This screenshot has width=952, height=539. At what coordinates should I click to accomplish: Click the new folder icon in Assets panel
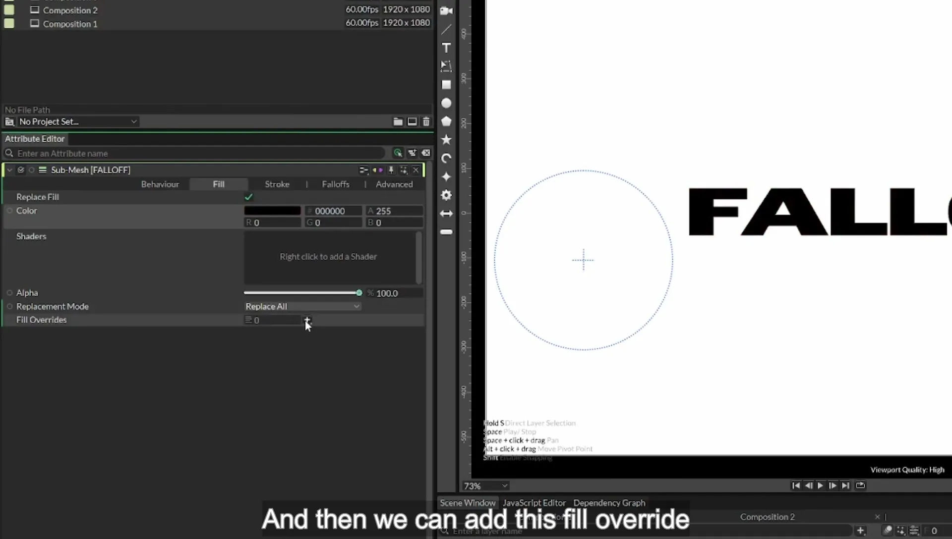(398, 121)
